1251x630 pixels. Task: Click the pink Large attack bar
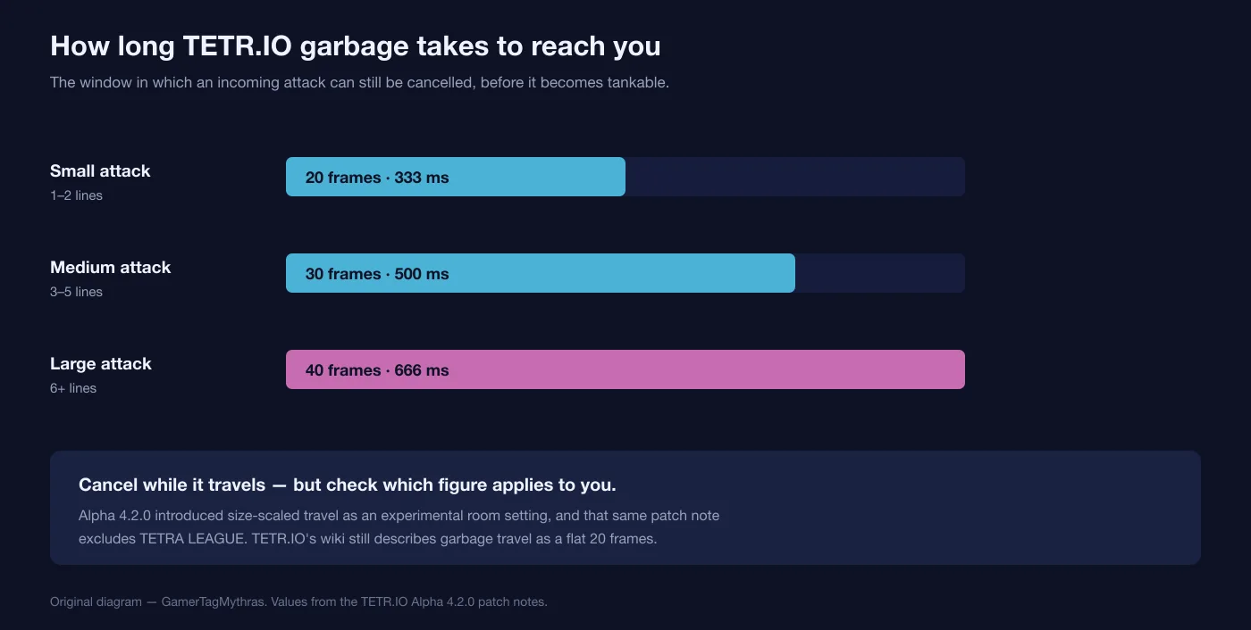point(625,369)
